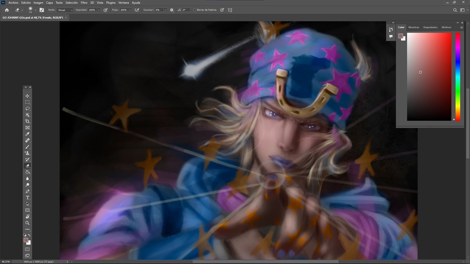
Task: Switch to the Motivos tab
Action: pos(446,27)
